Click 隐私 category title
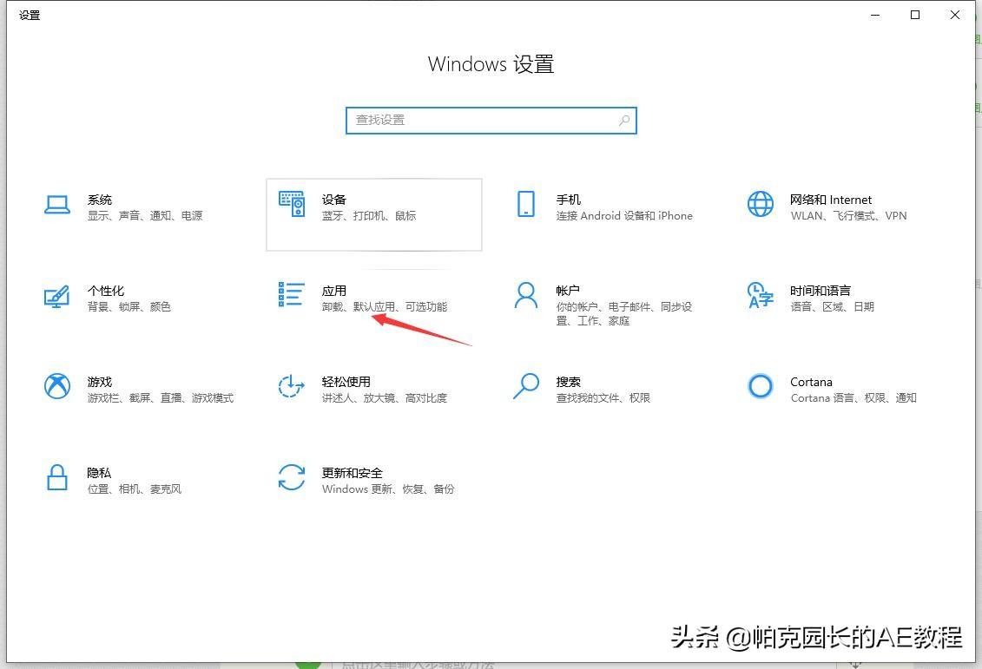 click(99, 473)
